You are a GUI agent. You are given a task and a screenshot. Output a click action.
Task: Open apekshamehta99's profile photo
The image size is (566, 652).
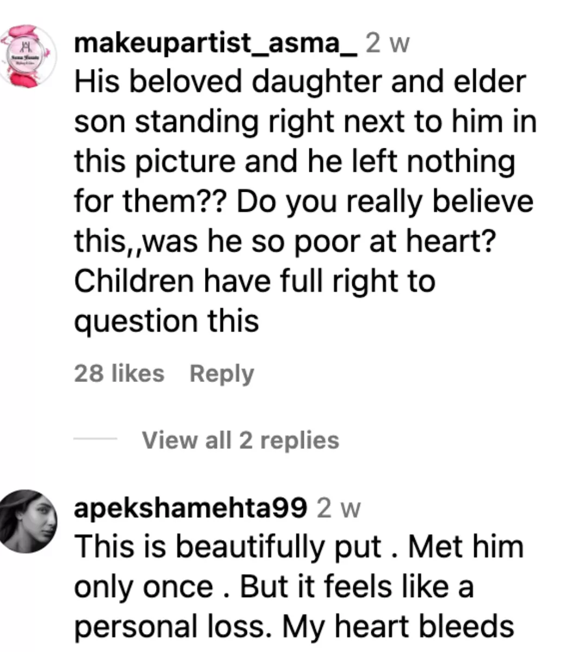tap(28, 522)
